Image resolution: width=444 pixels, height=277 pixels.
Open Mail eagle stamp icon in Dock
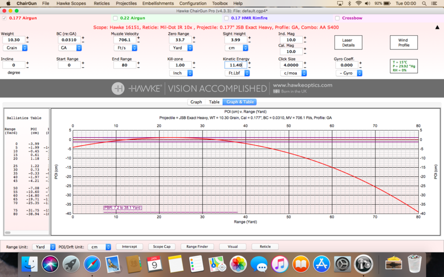pos(112,264)
